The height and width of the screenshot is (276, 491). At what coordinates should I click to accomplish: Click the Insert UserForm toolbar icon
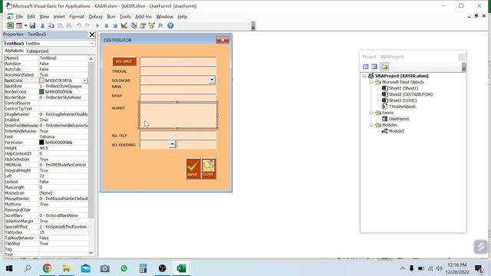(x=19, y=25)
